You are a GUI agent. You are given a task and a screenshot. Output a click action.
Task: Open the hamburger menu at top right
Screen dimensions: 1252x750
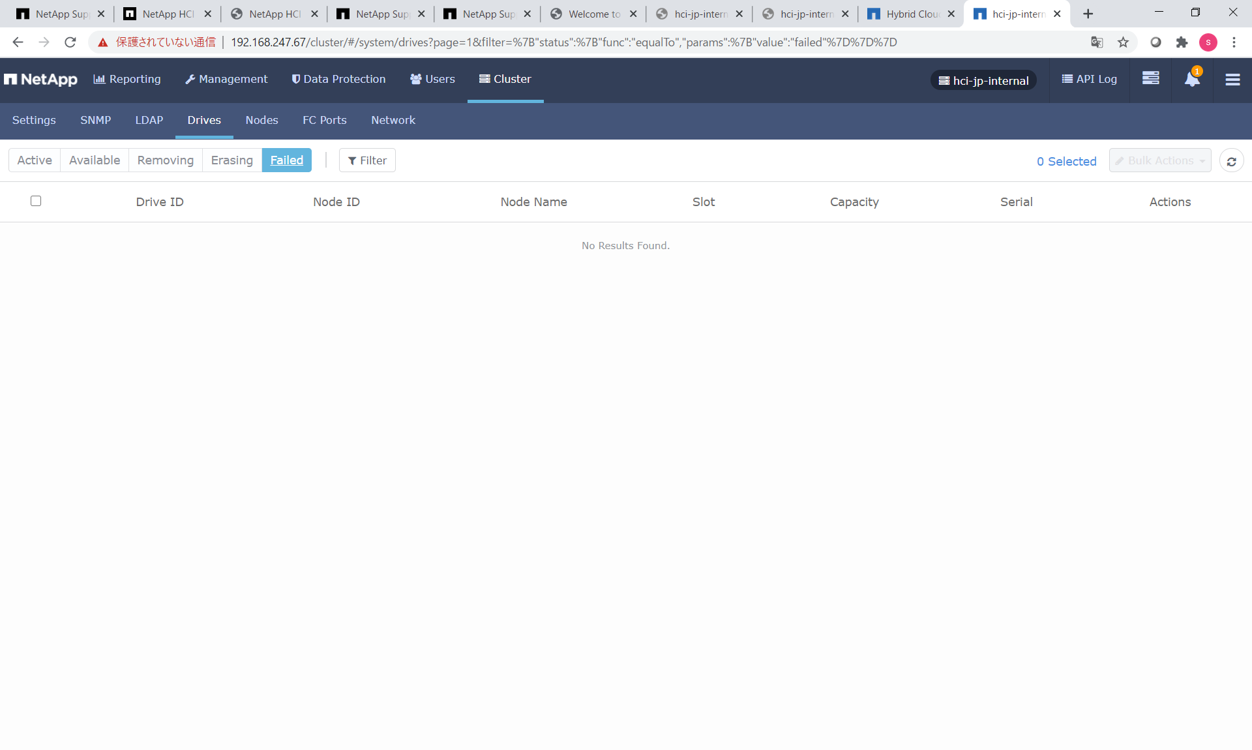(1233, 80)
